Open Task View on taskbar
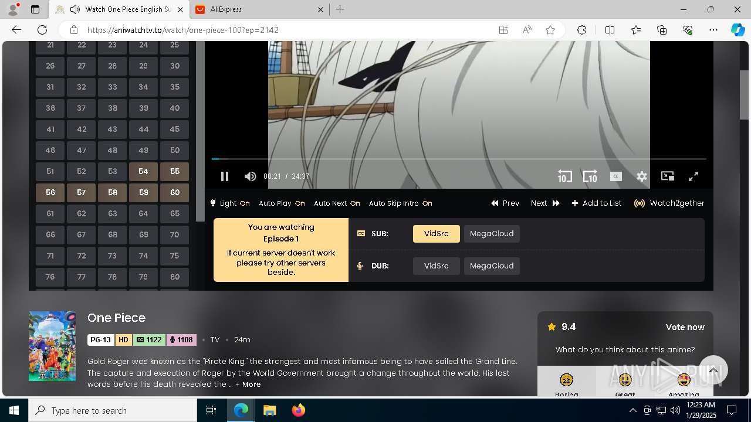 point(211,410)
